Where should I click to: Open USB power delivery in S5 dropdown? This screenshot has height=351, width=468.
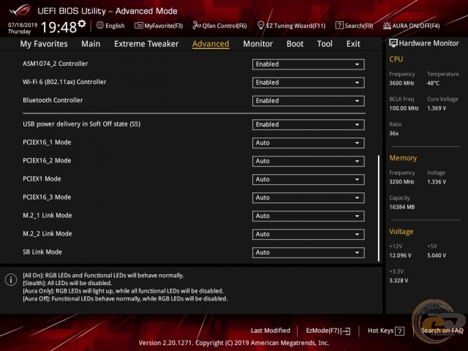(309, 124)
